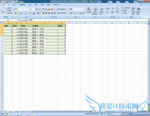Select the Format Painter (格式刷) brush
The height and width of the screenshot is (116, 150).
[9, 13]
